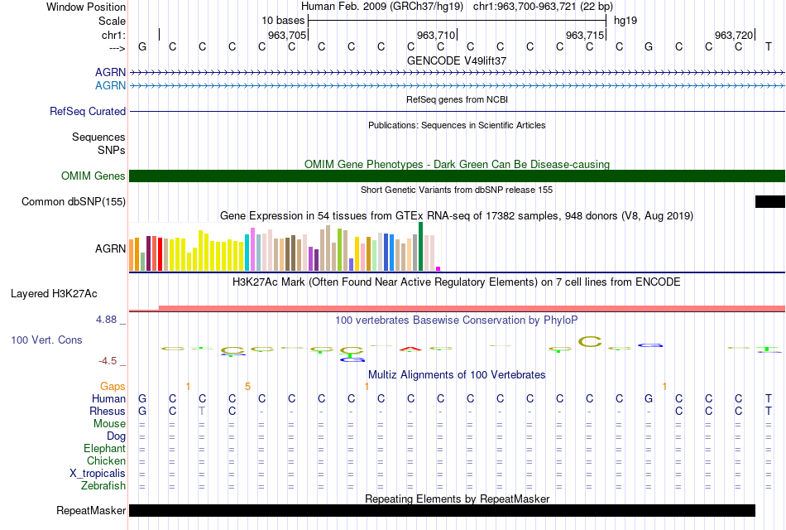
Task: Open Publications: Sequences in Scientific Articles title
Action: point(457,125)
